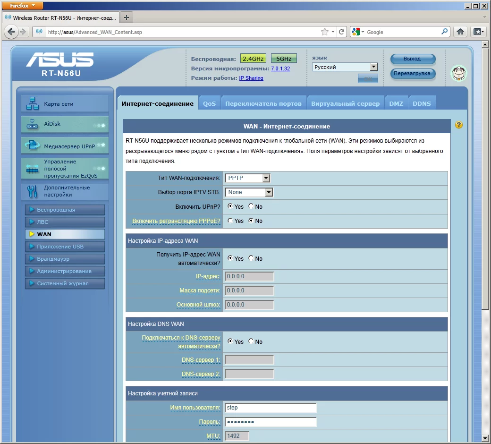Click the browser address bar URL
Screen dimensions: 491x444
[x=182, y=32]
